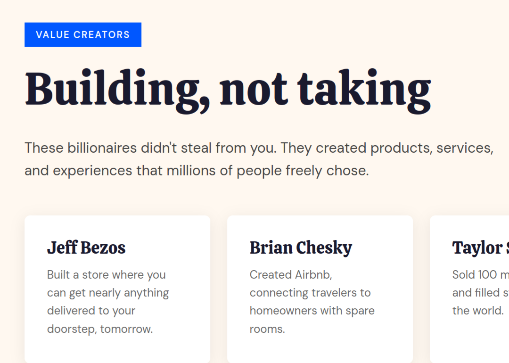Click the "homeowners with spare" text line

pos(312,311)
